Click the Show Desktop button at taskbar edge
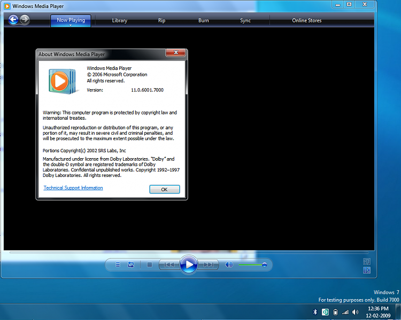401x320 pixels. click(398, 311)
